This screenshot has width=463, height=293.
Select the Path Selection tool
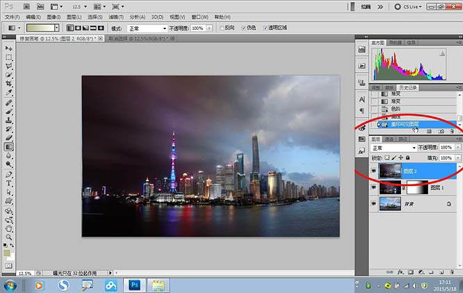click(x=9, y=192)
